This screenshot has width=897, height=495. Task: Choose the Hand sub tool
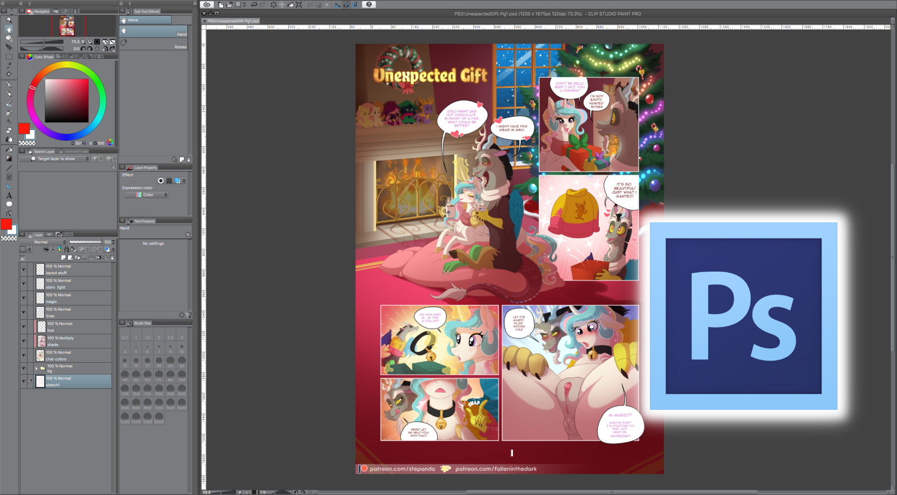(154, 32)
